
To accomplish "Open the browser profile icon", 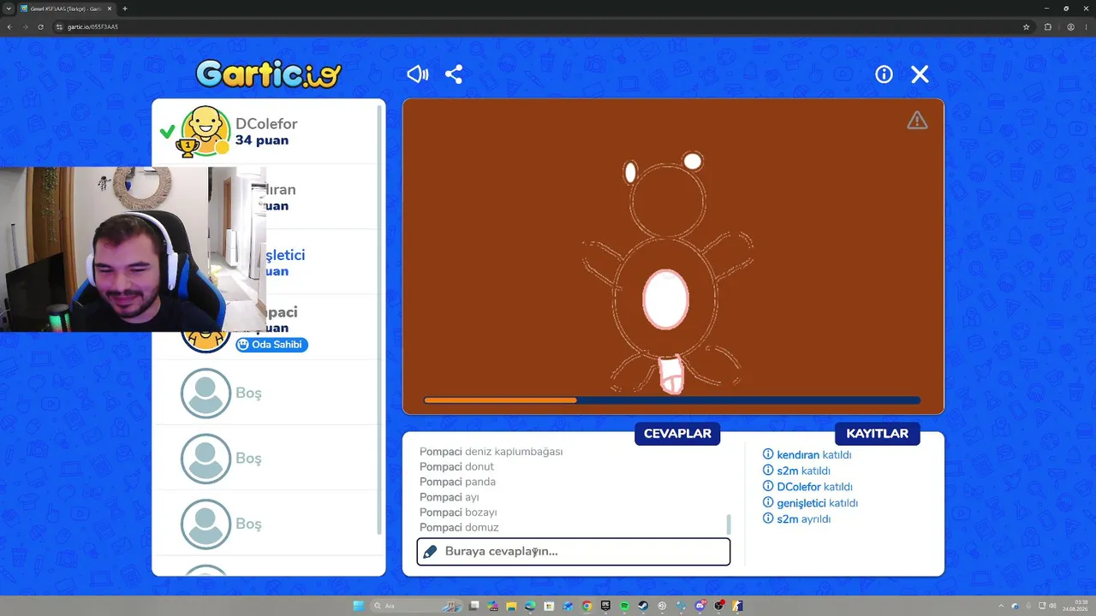I will (x=1070, y=27).
